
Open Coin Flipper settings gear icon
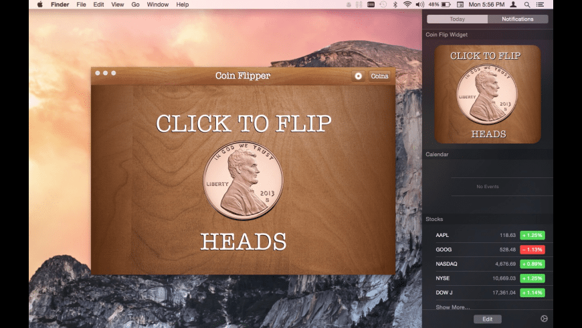tap(359, 76)
